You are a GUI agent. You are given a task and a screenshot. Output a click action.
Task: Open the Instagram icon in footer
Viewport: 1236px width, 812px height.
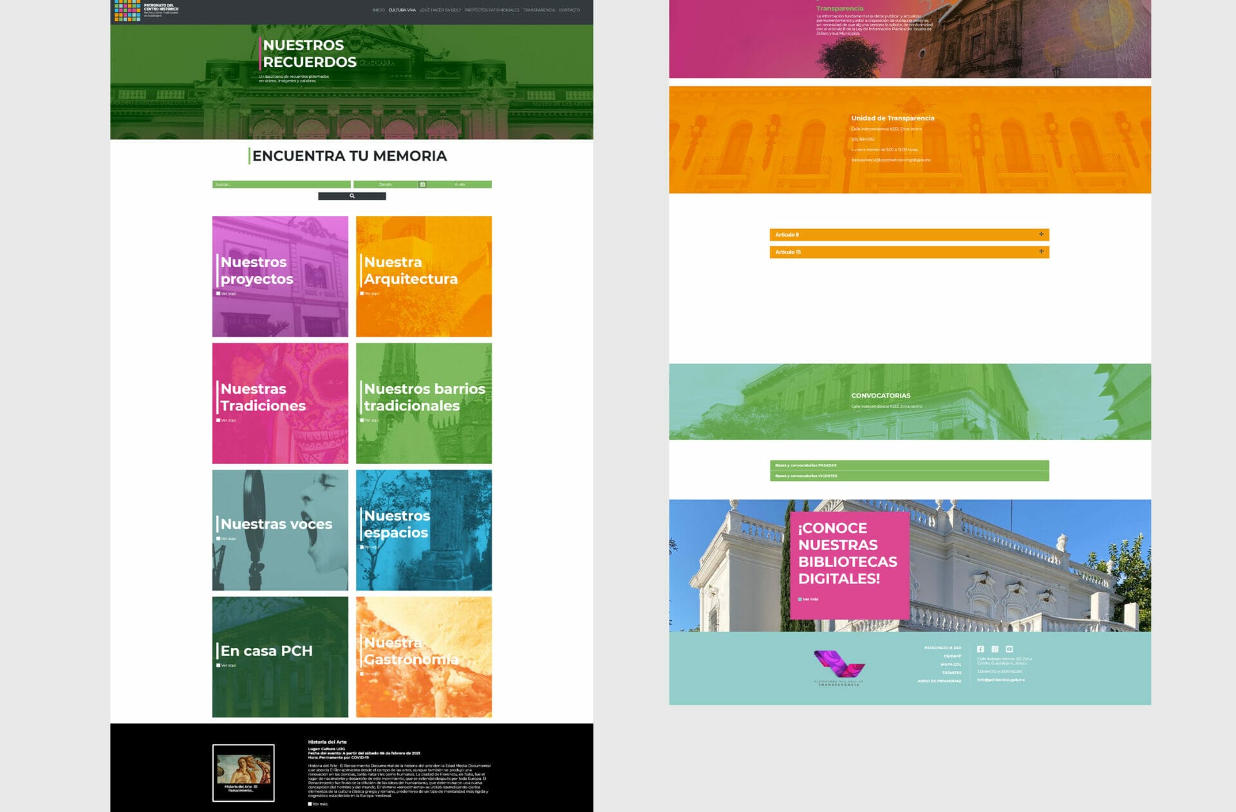(995, 649)
